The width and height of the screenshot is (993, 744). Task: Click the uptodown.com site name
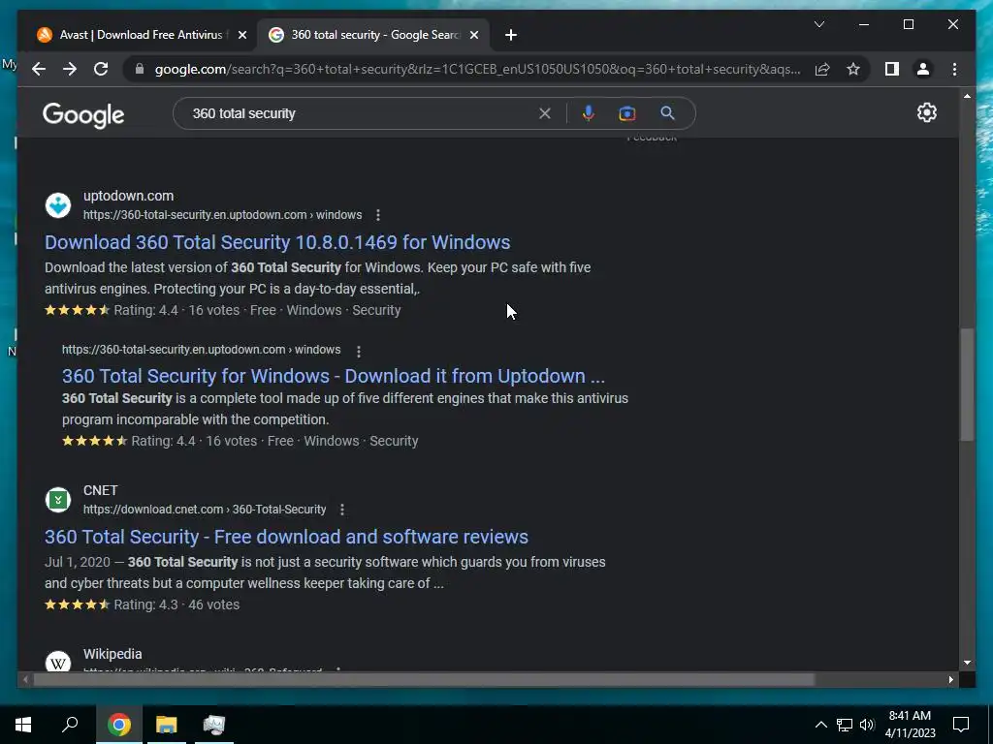[129, 196]
